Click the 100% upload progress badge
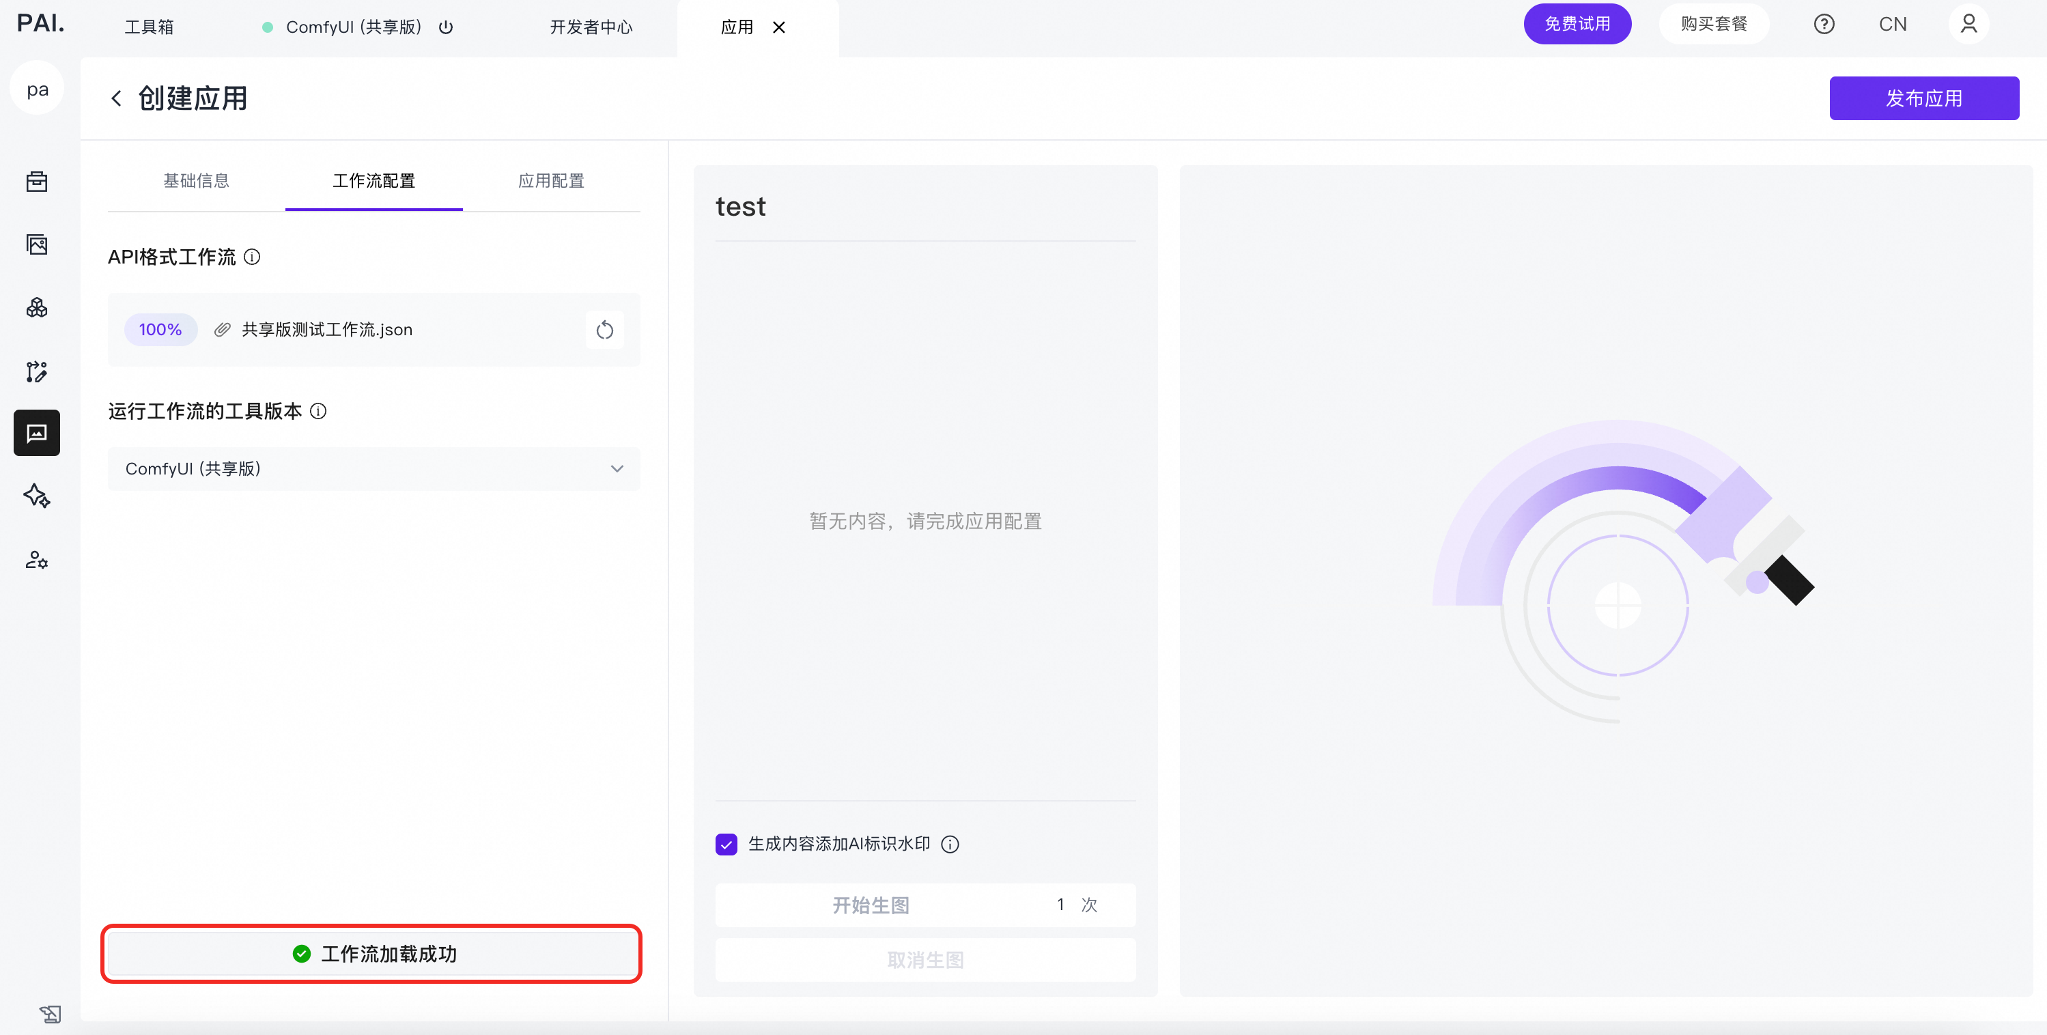Viewport: 2047px width, 1035px height. tap(160, 330)
